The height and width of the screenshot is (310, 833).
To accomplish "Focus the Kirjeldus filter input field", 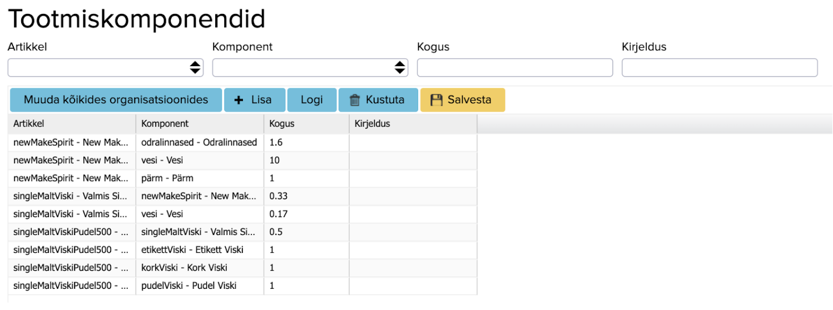I will (x=719, y=67).
